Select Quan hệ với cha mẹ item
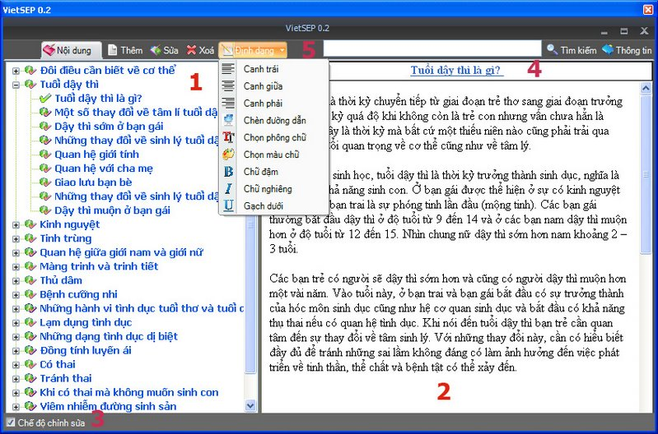Screen dimensions: 658x434 point(104,169)
